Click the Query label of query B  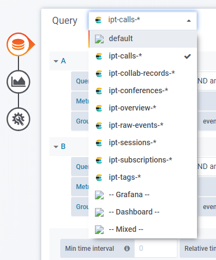(x=80, y=167)
